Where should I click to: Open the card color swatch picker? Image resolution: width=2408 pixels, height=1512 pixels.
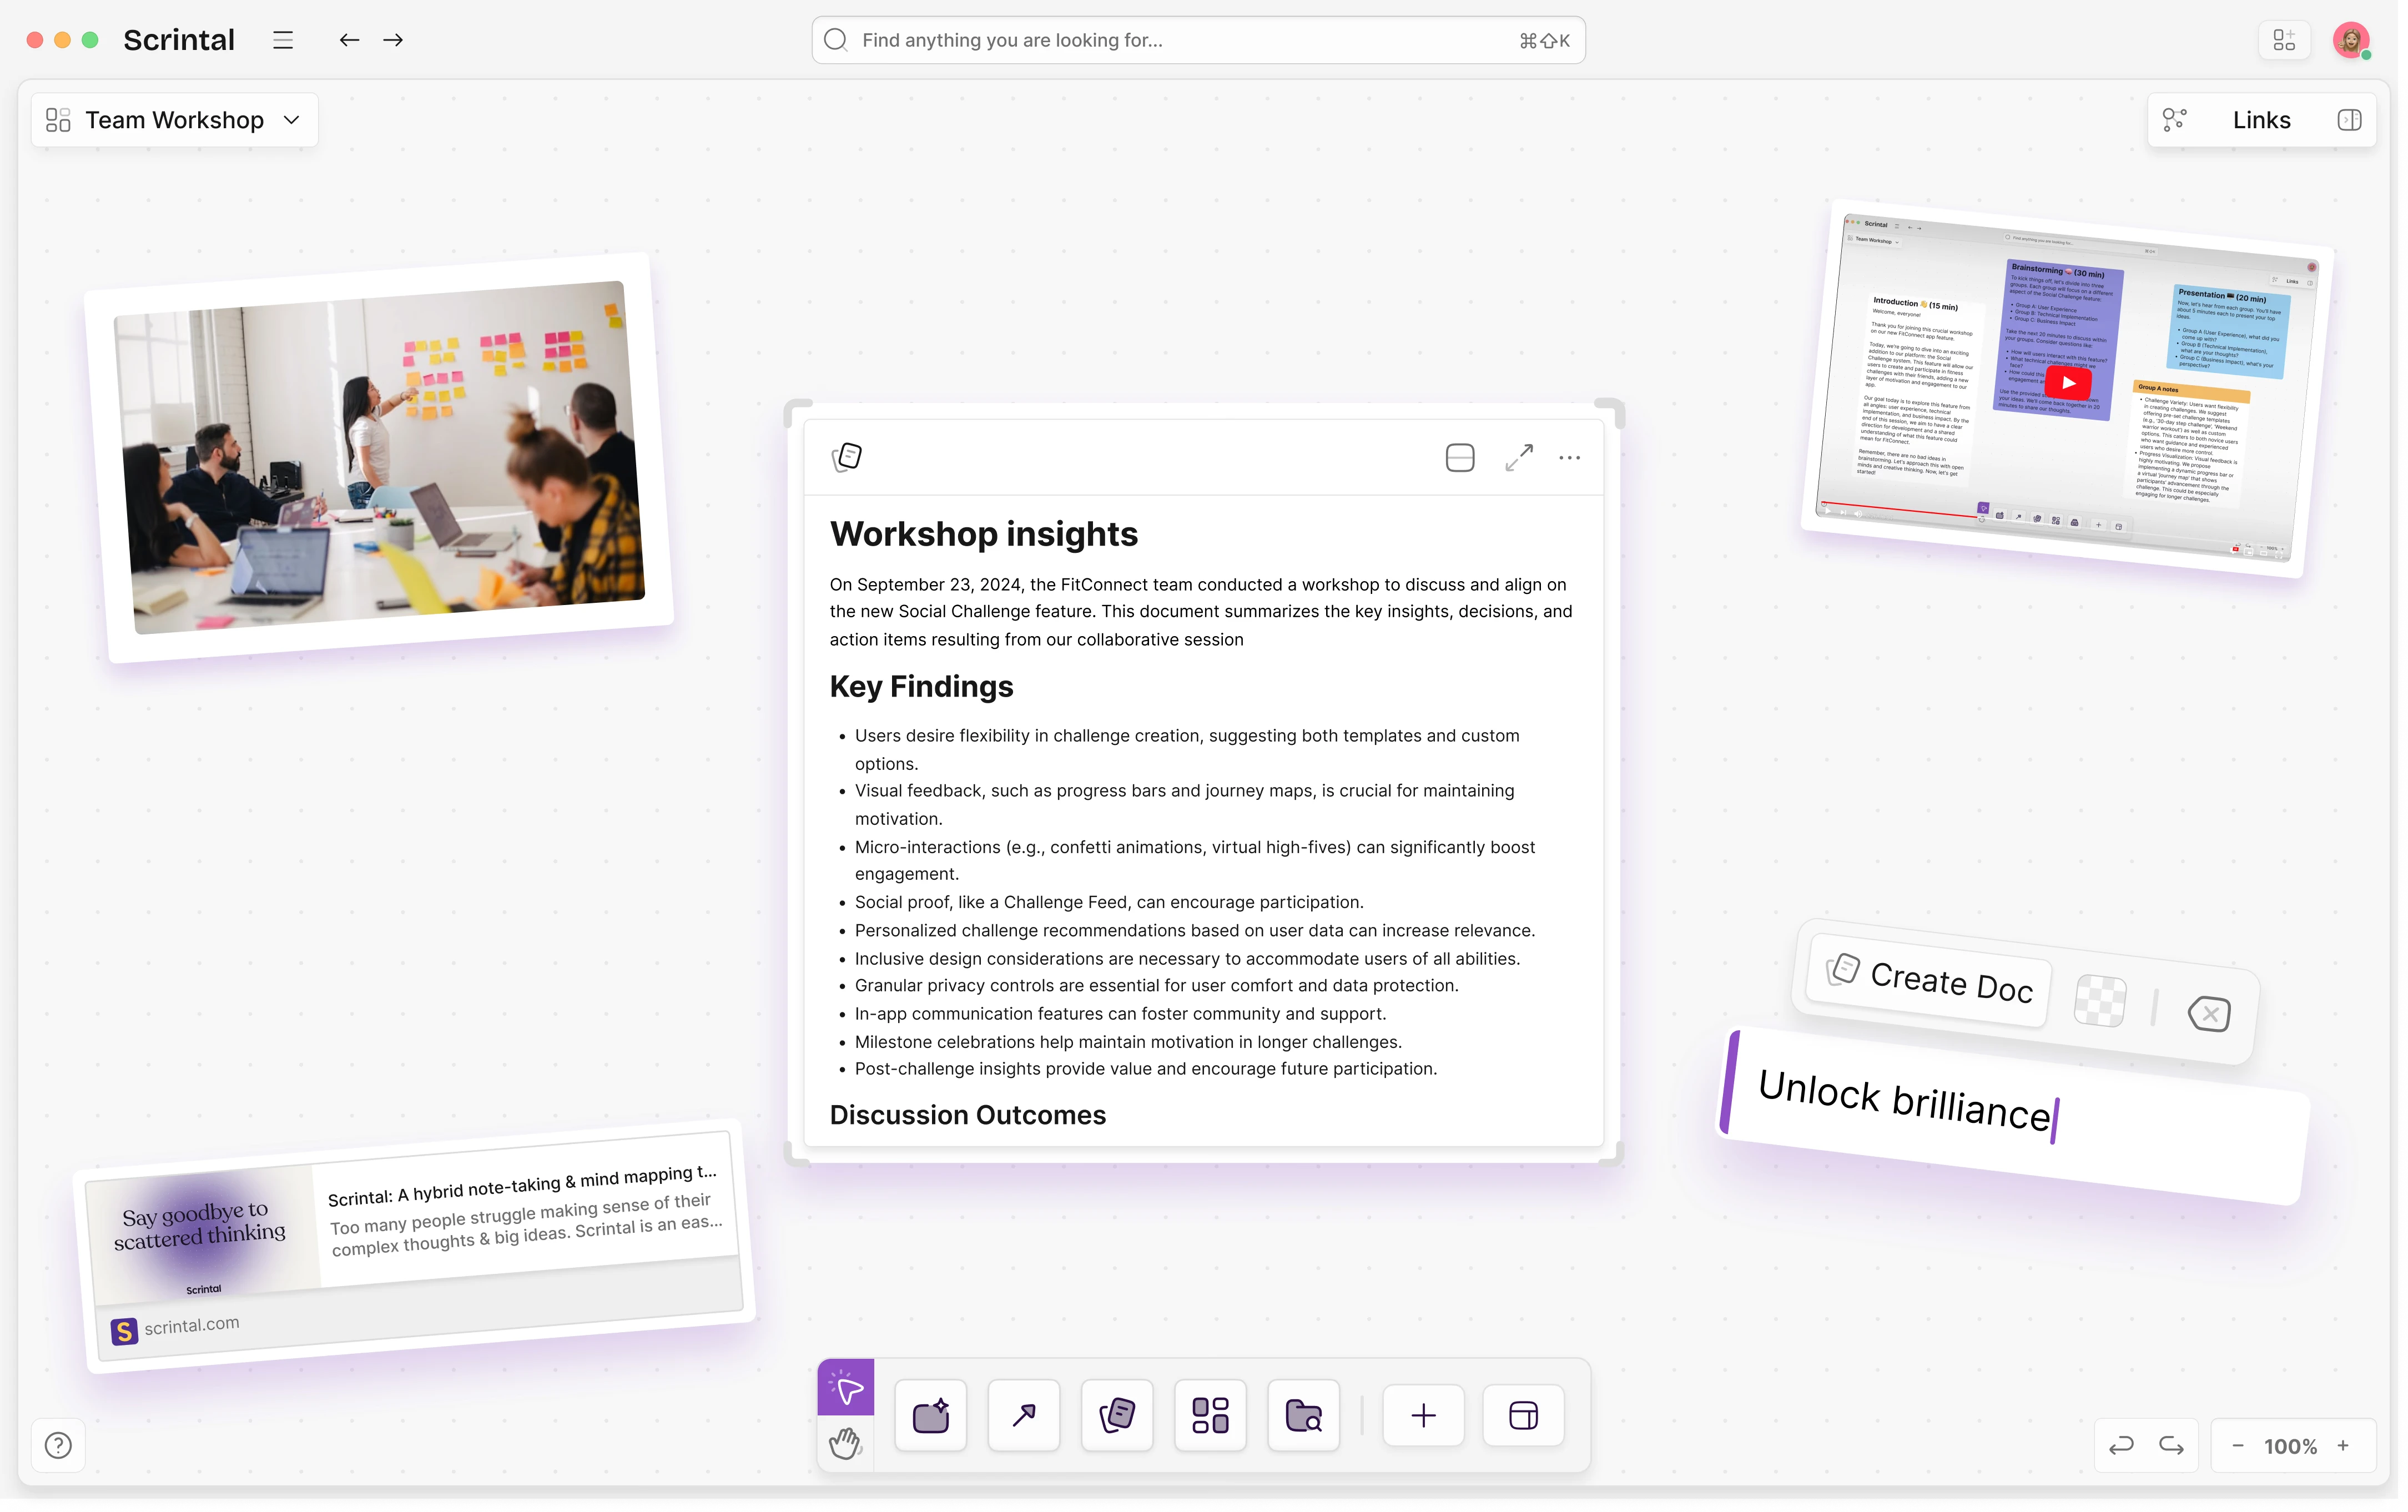(x=2099, y=1000)
